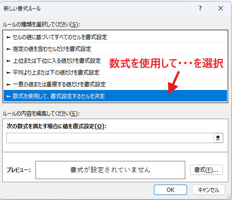This screenshot has width=232, height=200.
Task: Open the 書式(F)... format button
Action: coord(206,170)
